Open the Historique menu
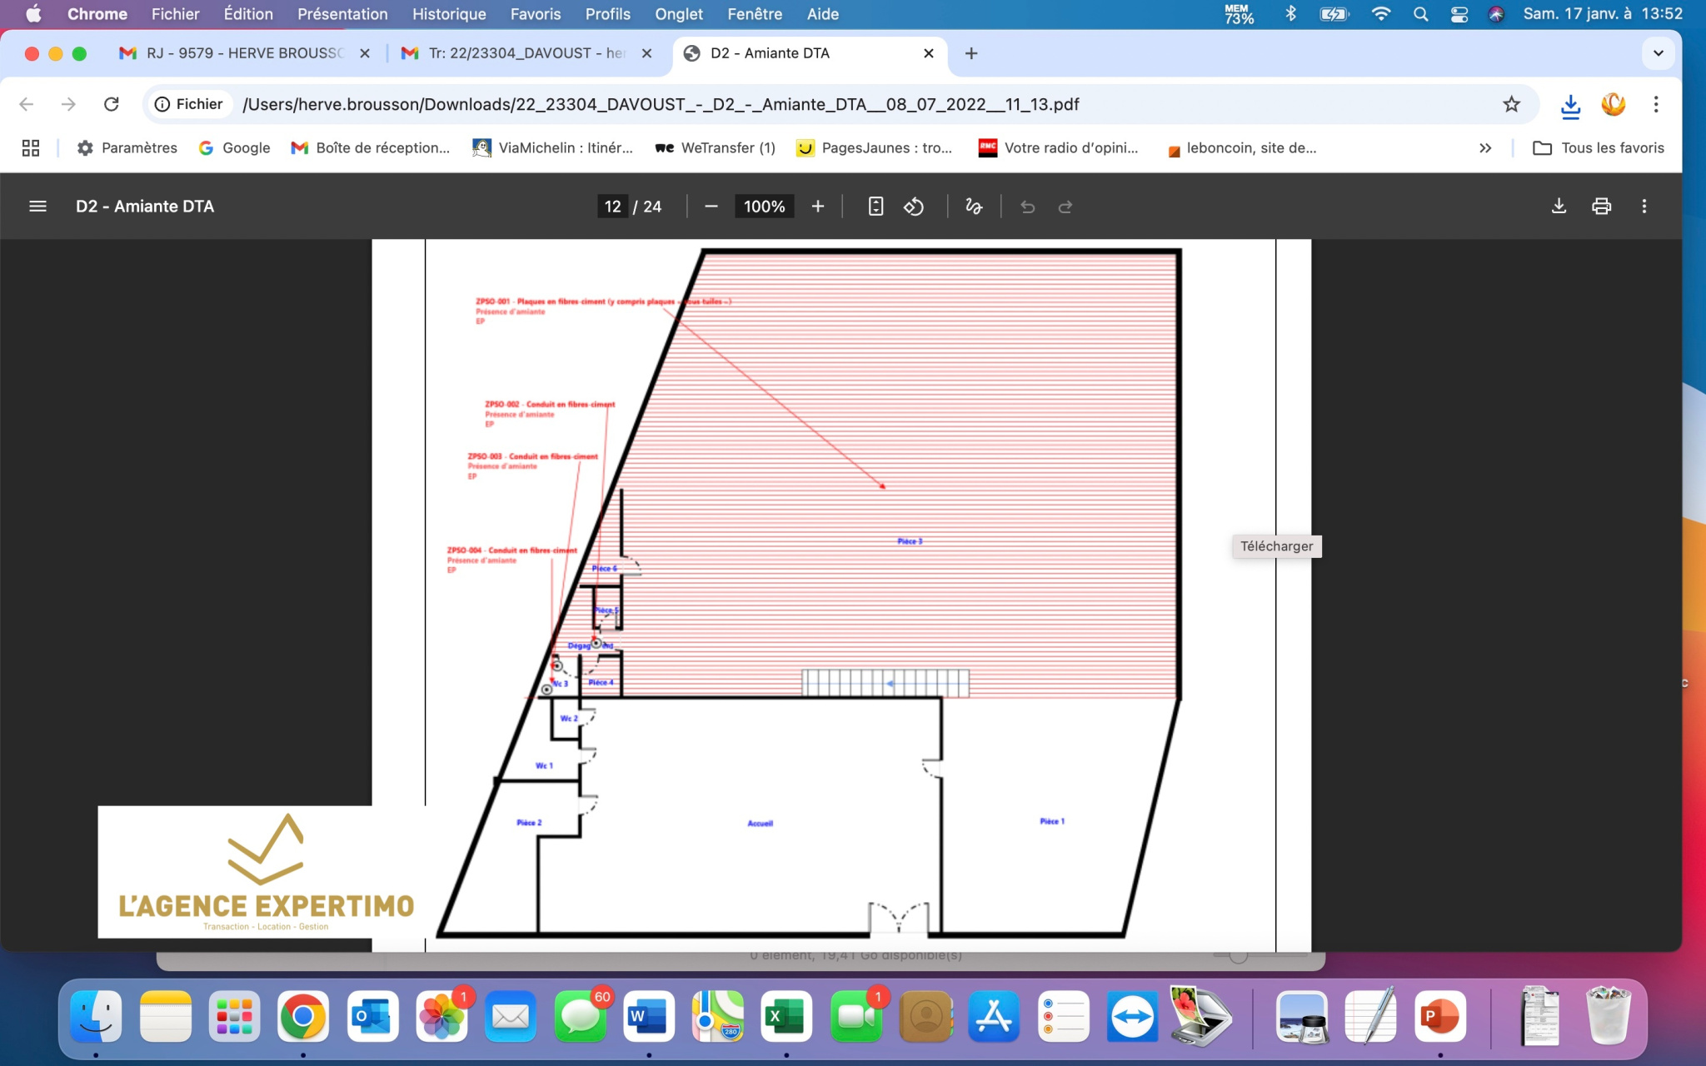The width and height of the screenshot is (1706, 1066). (x=449, y=14)
